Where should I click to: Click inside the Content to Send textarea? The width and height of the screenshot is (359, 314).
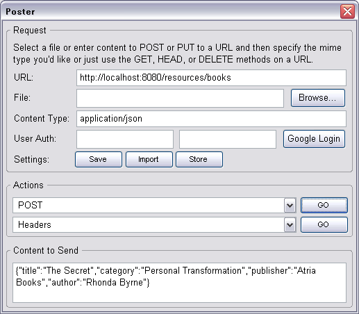pos(179,283)
